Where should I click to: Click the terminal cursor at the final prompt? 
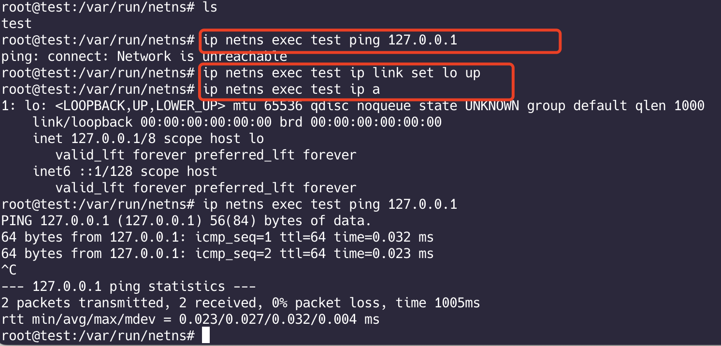tap(206, 335)
